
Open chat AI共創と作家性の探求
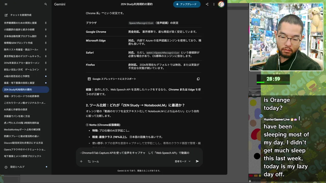[16, 110]
